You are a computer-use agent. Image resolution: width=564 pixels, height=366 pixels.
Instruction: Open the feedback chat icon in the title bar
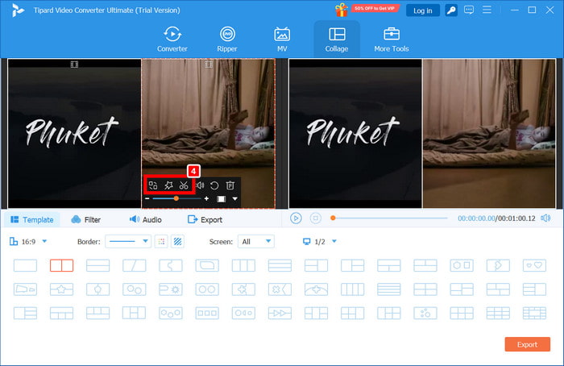pyautogui.click(x=469, y=10)
